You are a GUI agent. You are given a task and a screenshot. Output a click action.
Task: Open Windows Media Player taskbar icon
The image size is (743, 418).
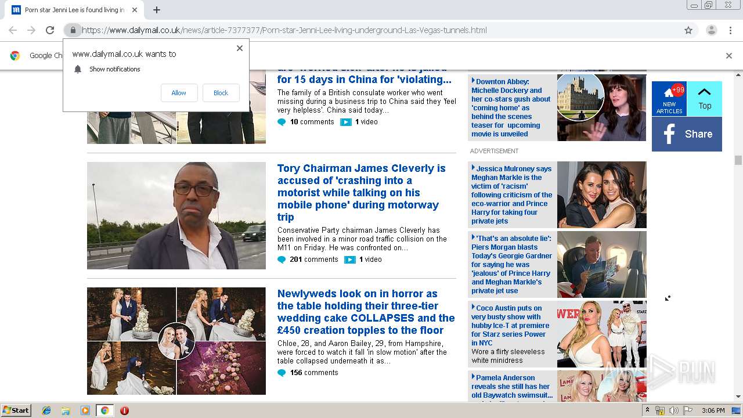[85, 410]
